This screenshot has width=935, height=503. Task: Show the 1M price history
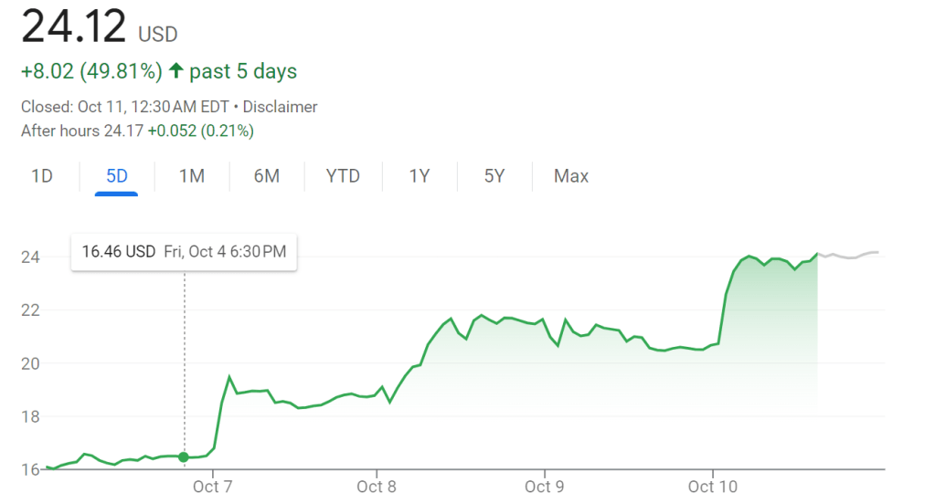click(191, 176)
